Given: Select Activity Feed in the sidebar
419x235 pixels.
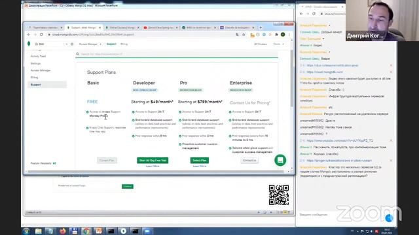Looking at the screenshot, I should (38, 56).
